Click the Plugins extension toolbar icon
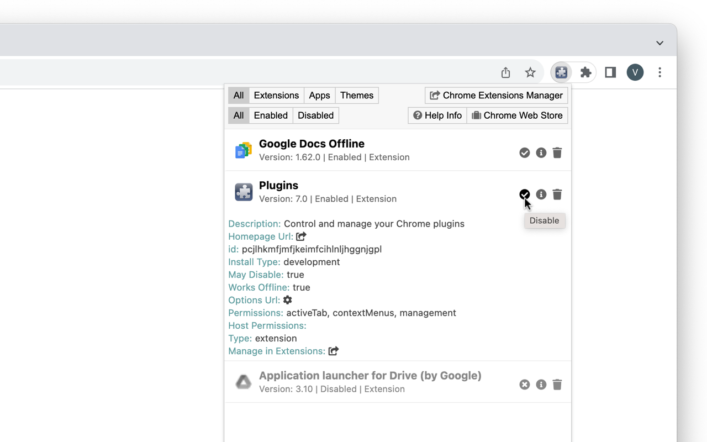This screenshot has height=442, width=707. point(561,72)
